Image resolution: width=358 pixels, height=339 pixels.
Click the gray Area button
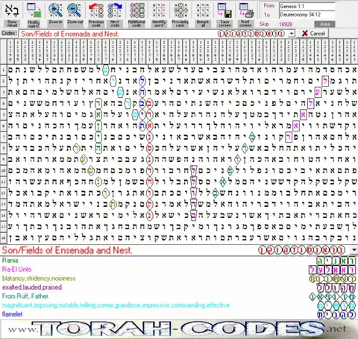(x=324, y=24)
